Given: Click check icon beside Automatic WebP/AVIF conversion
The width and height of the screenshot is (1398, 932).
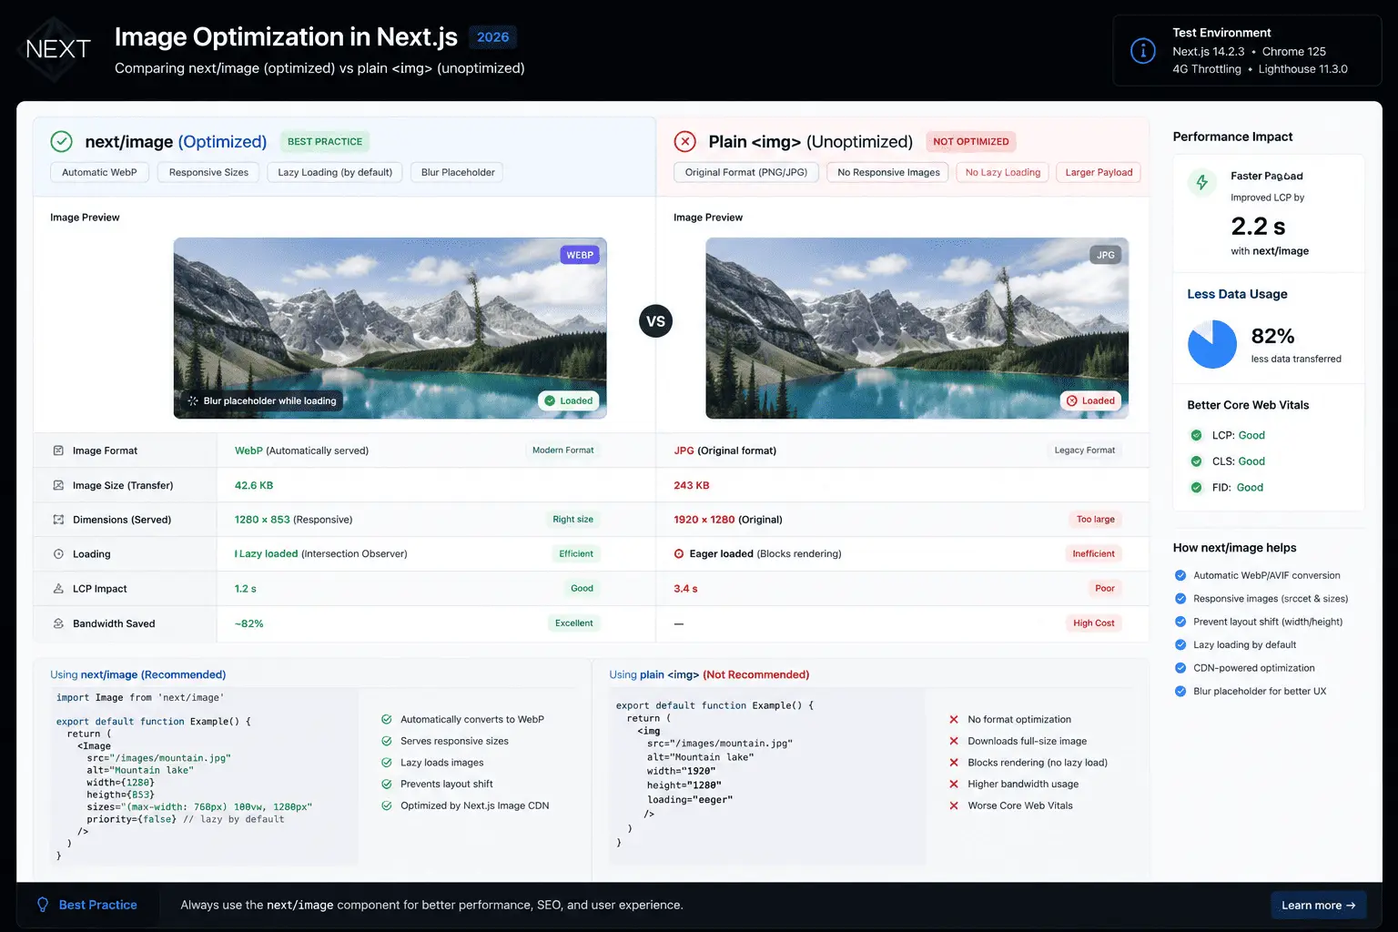Looking at the screenshot, I should tap(1180, 575).
